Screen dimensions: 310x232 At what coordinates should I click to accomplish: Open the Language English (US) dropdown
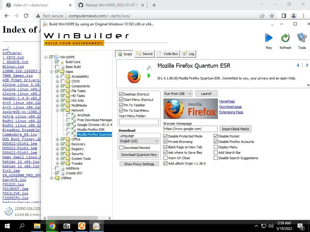click(139, 141)
